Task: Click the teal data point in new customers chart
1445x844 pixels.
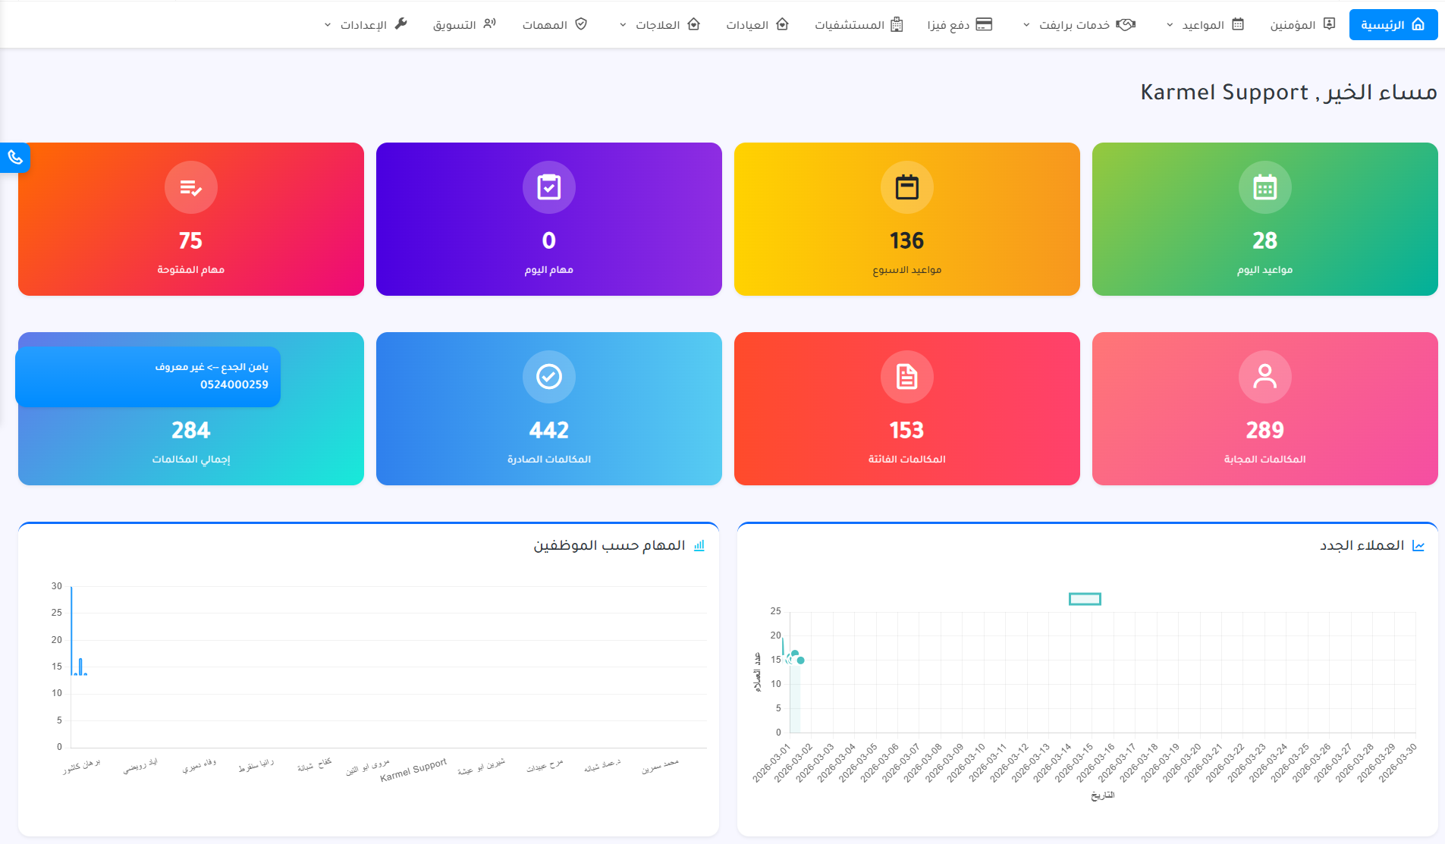Action: coord(800,660)
